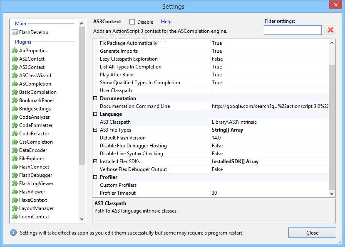The height and width of the screenshot is (247, 345).
Task: Collapse the Language category
Action: 95,114
